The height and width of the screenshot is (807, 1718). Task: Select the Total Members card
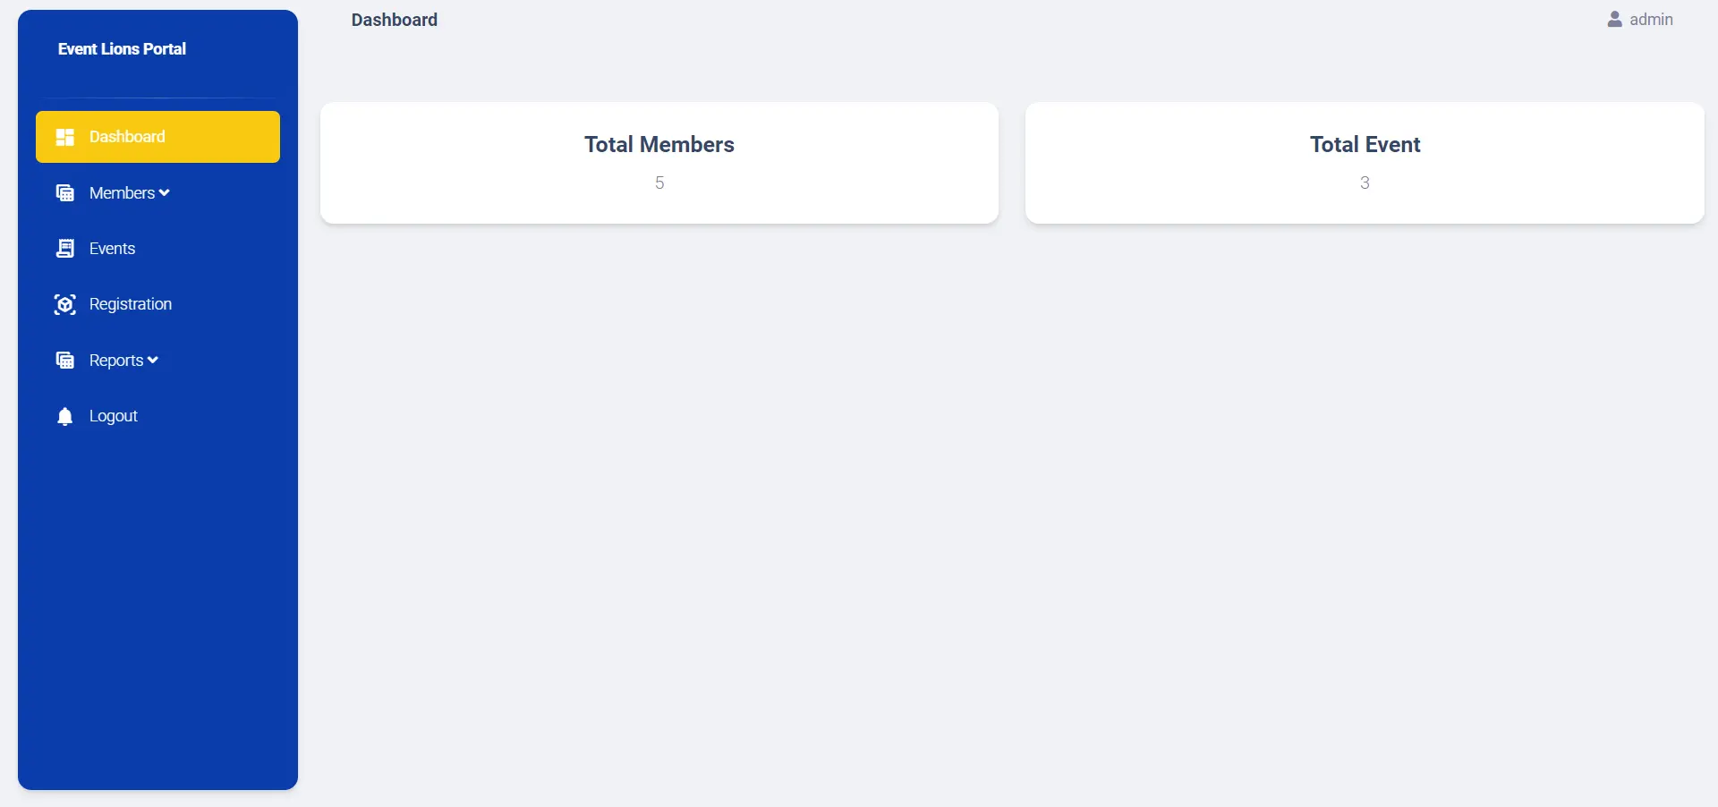[659, 163]
